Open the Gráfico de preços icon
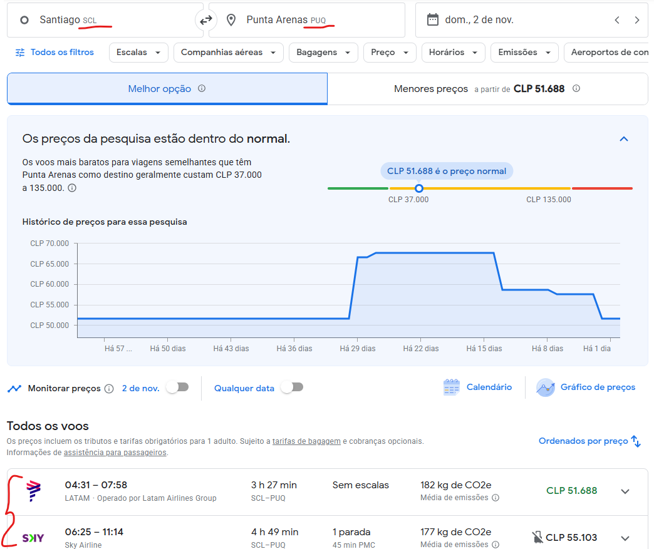The width and height of the screenshot is (654, 549). 546,387
